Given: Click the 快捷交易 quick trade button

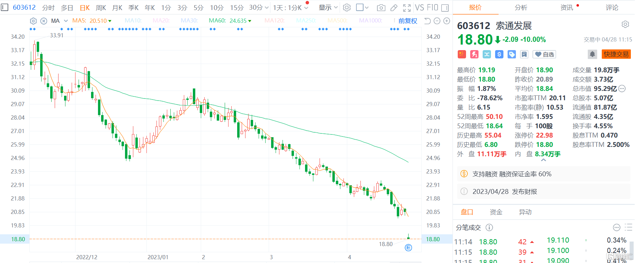Looking at the screenshot, I should click(x=616, y=54).
